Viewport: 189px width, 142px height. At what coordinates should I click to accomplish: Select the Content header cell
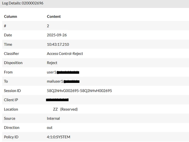pyautogui.click(x=54, y=16)
